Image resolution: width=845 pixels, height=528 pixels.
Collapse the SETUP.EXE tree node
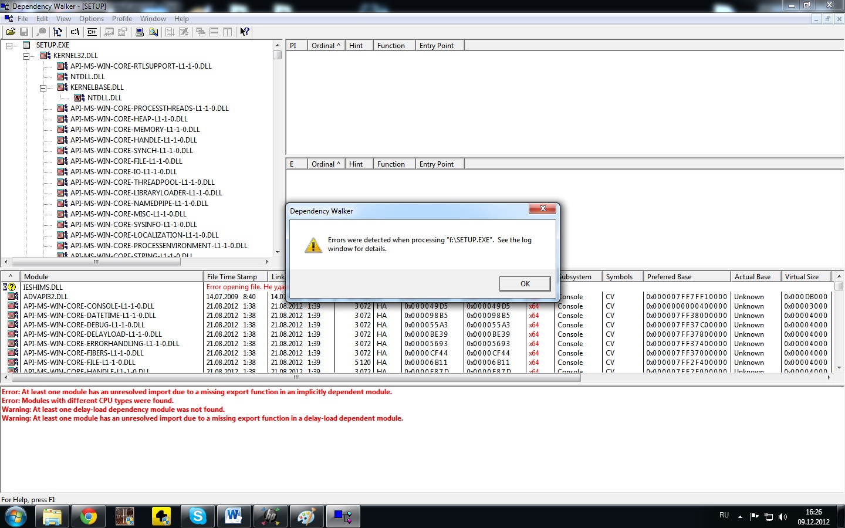pyautogui.click(x=9, y=45)
